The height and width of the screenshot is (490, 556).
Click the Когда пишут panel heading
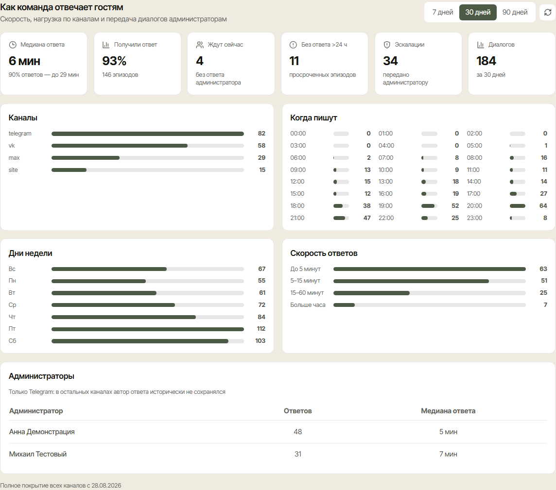click(313, 118)
